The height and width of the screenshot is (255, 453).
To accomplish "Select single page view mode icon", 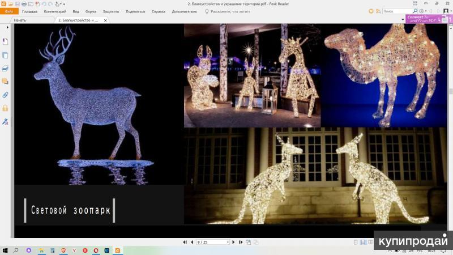I will (356, 243).
